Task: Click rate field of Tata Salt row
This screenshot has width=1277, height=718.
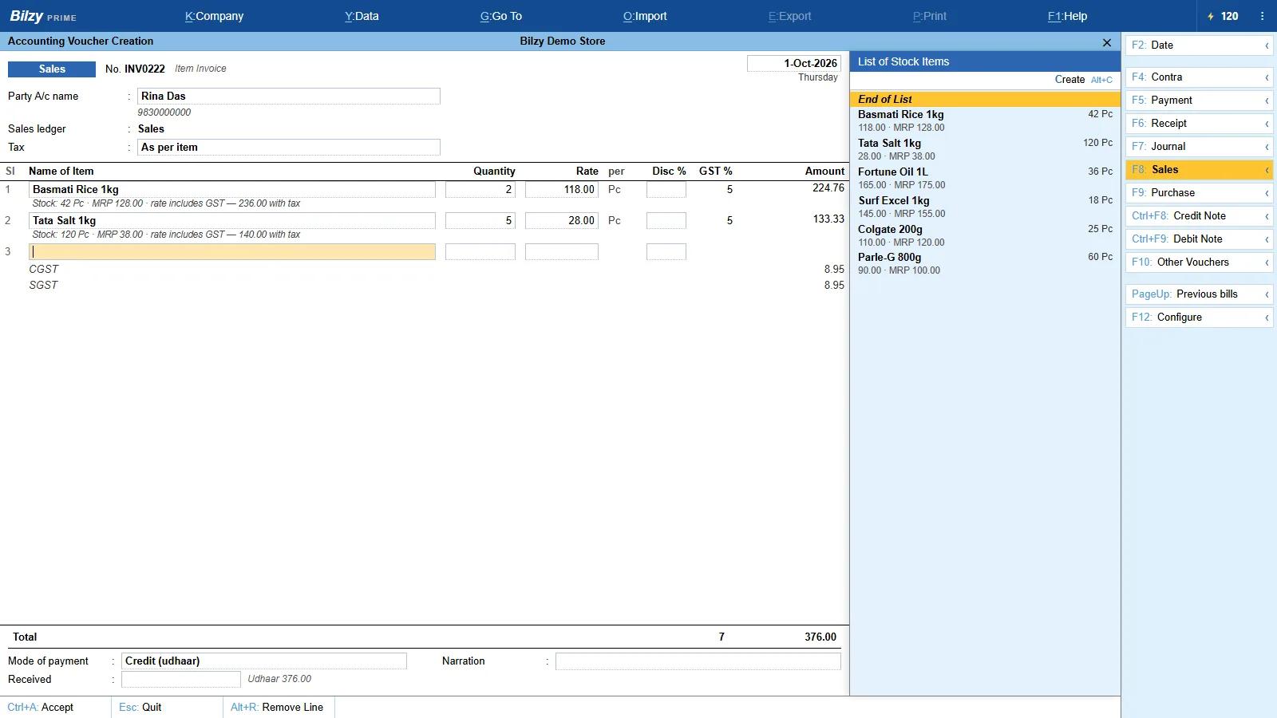Action: tap(562, 220)
